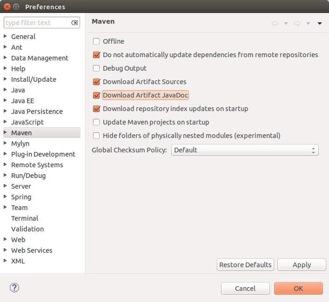Enable the Offline checkbox
The height and width of the screenshot is (302, 329).
click(97, 41)
